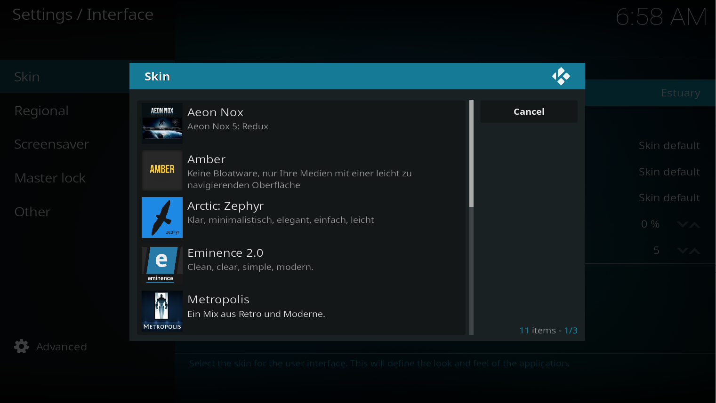The width and height of the screenshot is (716, 403).
Task: Decrease the 0 % value with down arrow
Action: click(682, 224)
